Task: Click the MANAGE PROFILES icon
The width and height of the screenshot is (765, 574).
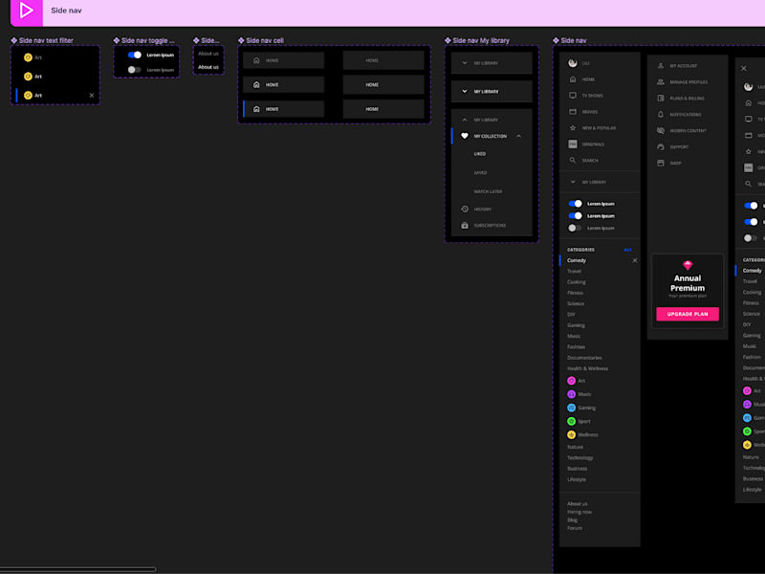Action: tap(661, 82)
